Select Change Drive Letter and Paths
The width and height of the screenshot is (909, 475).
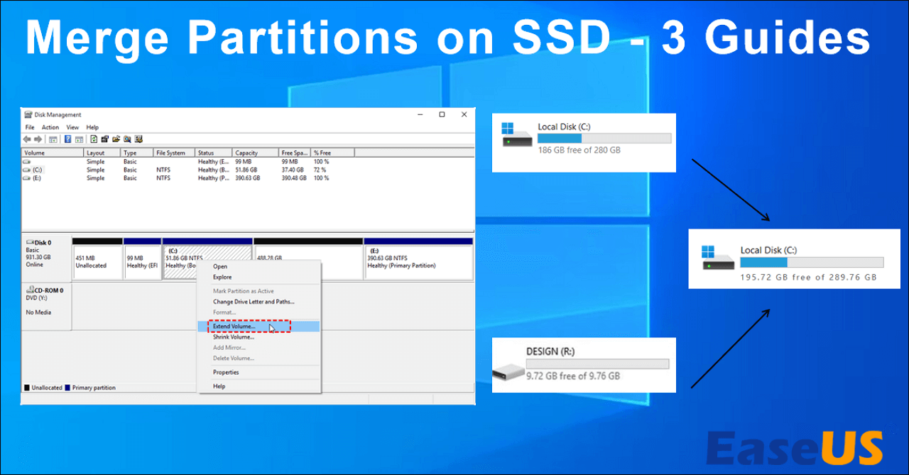pos(254,302)
